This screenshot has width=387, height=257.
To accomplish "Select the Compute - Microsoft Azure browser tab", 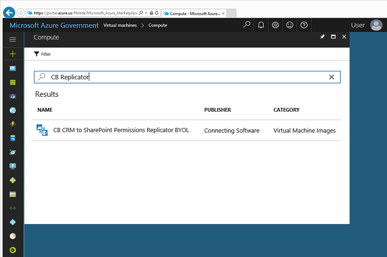I will (193, 13).
